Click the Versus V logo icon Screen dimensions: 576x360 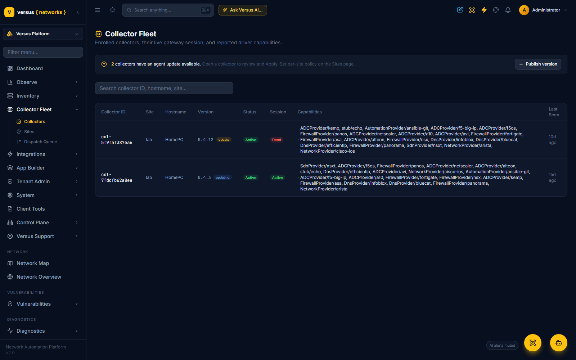point(9,12)
